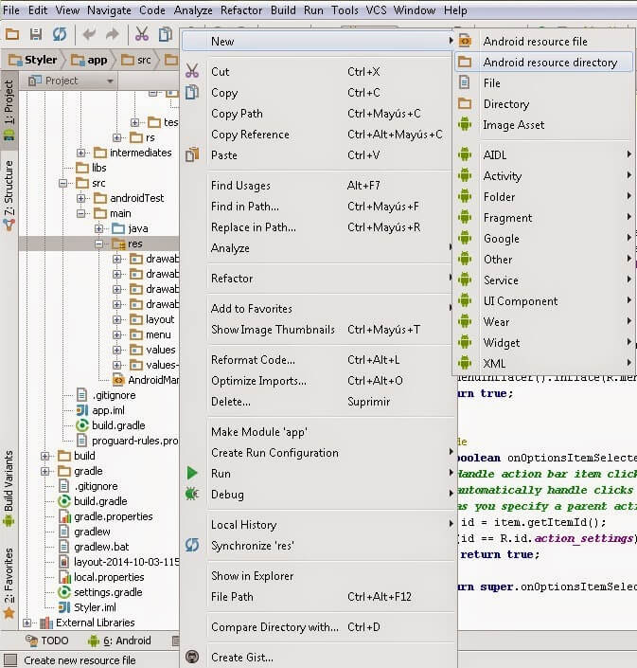Screen dimensions: 637x668
Task: Collapse the res folder node
Action: point(98,244)
